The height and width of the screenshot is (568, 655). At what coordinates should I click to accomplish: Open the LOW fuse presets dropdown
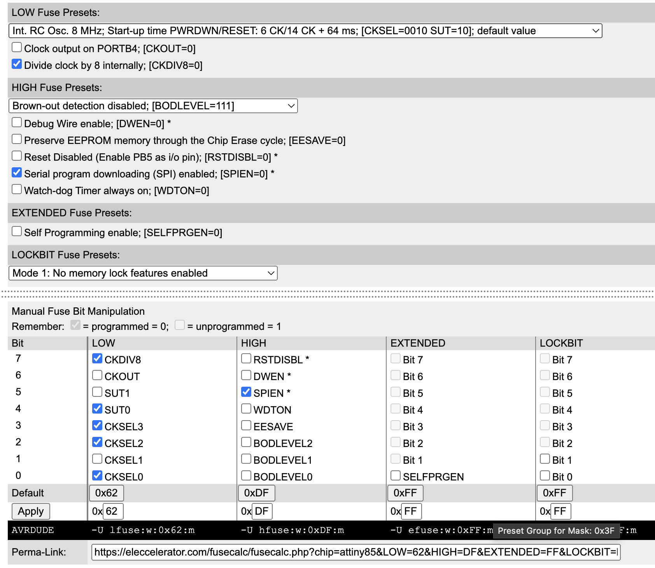tap(305, 31)
